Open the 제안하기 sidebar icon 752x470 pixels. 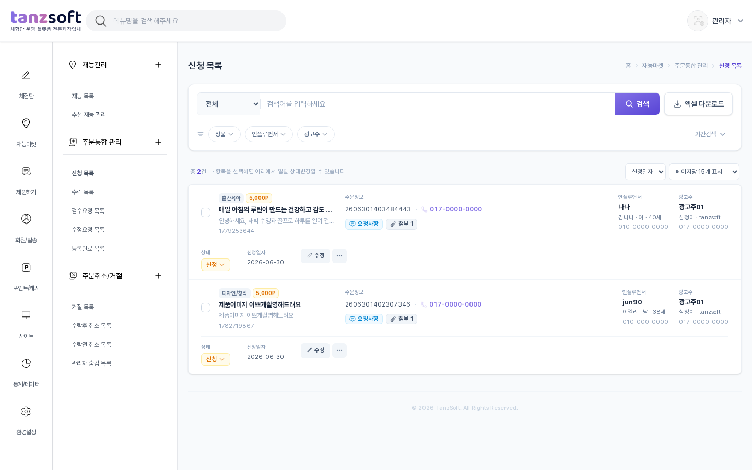pyautogui.click(x=26, y=171)
